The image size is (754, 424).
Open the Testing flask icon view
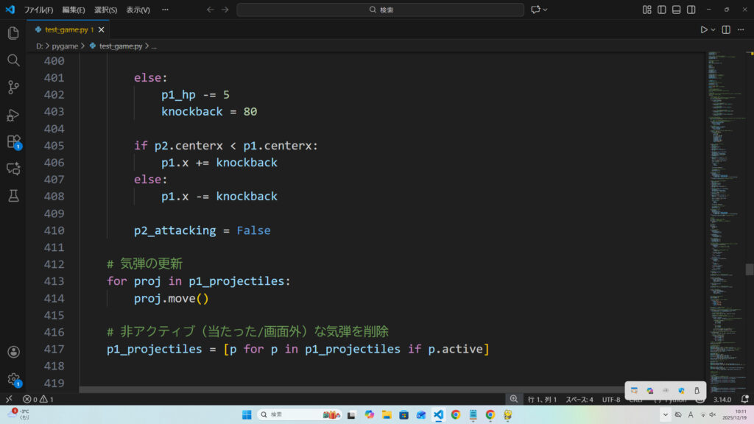[13, 195]
